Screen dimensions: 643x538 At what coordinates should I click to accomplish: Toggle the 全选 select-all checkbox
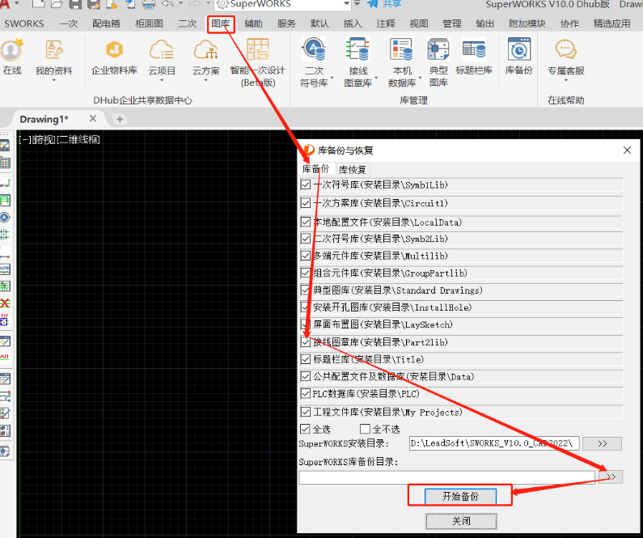[305, 429]
